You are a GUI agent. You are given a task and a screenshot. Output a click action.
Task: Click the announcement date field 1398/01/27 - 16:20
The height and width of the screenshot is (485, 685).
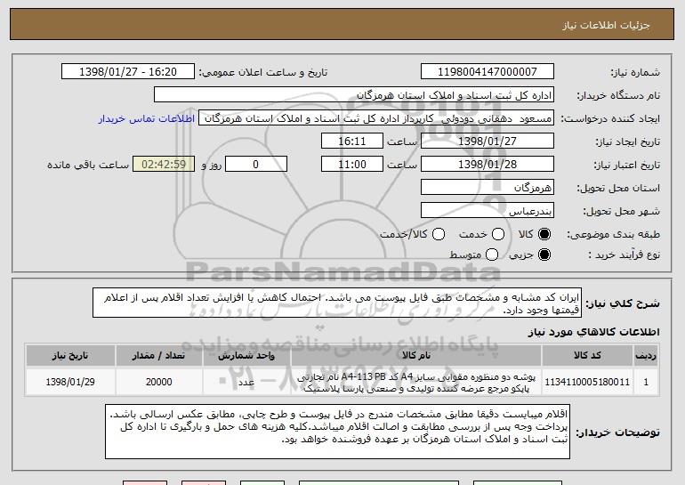point(128,72)
